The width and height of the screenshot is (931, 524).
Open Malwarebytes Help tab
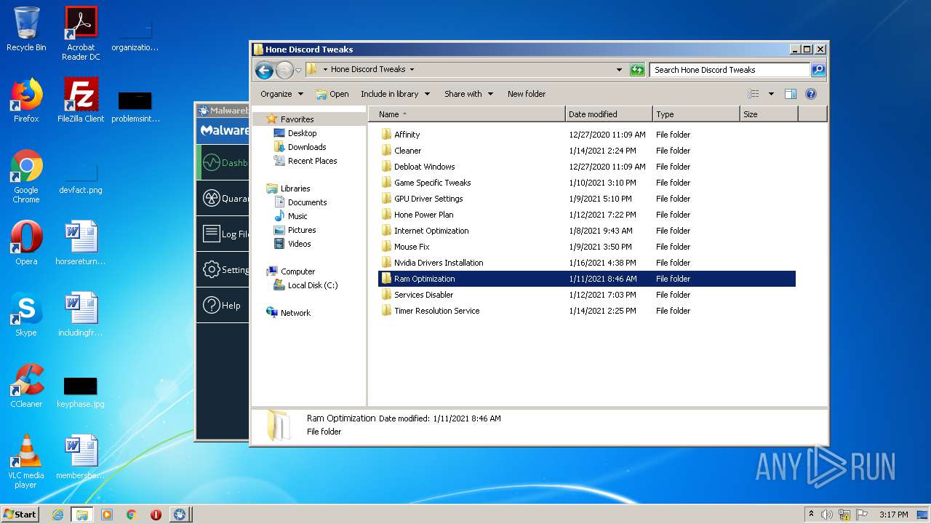coord(223,305)
